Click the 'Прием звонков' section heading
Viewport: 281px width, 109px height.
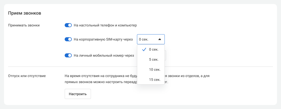tap(25, 13)
